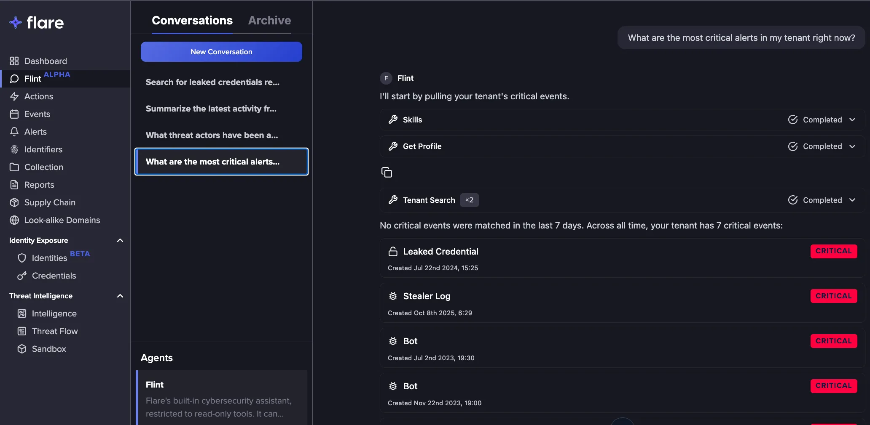870x425 pixels.
Task: Go to the Credentials page
Action: click(65, 276)
